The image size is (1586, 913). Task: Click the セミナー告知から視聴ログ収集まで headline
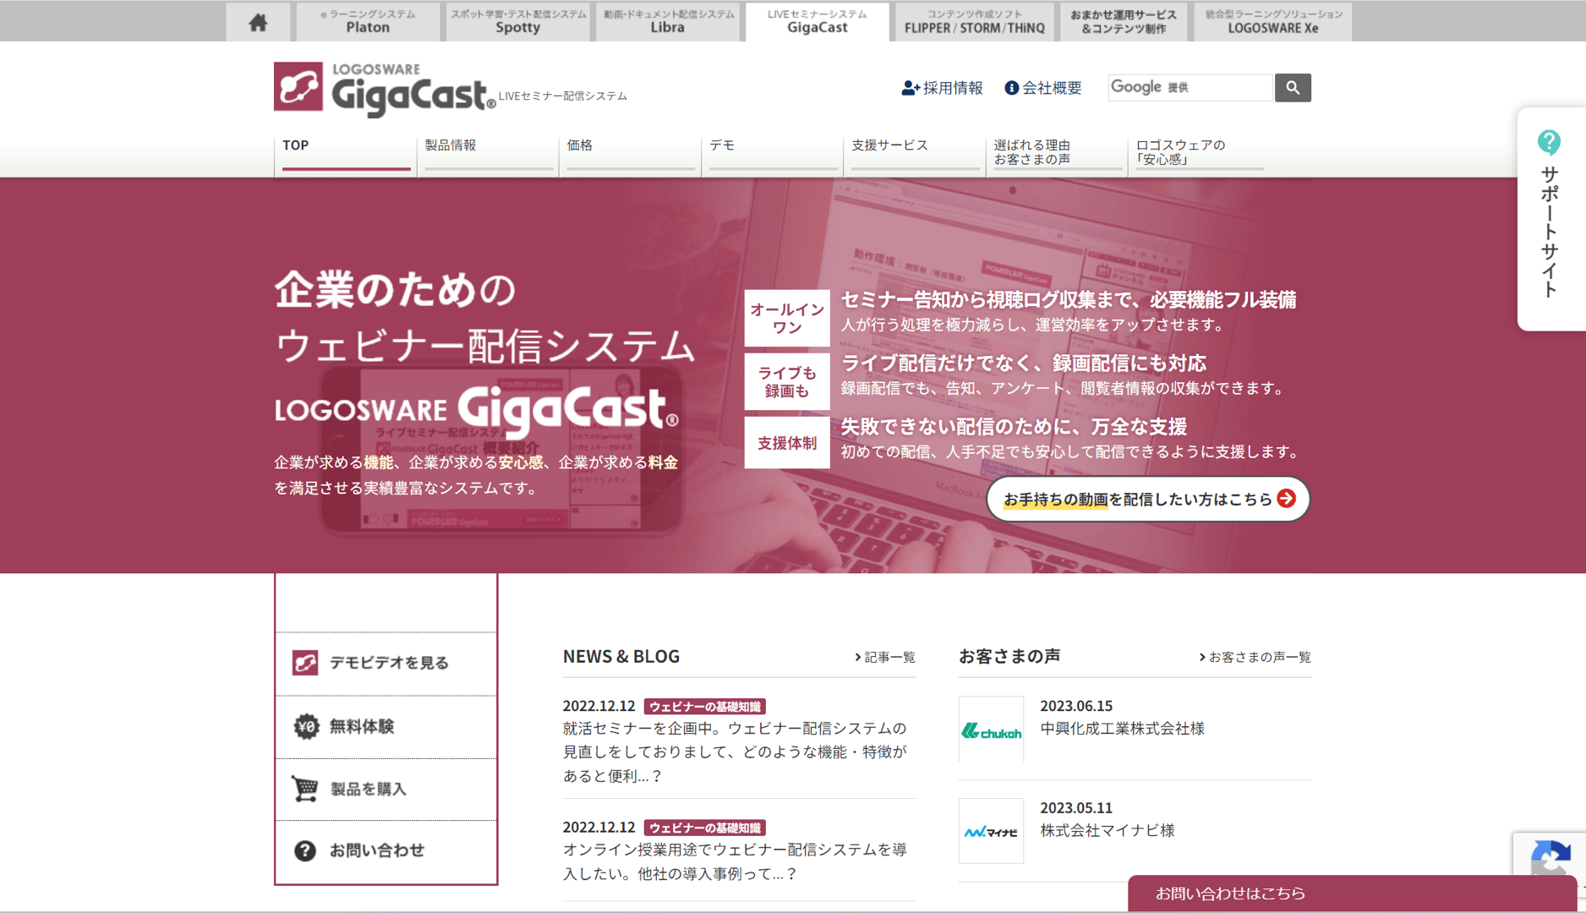(x=1069, y=300)
